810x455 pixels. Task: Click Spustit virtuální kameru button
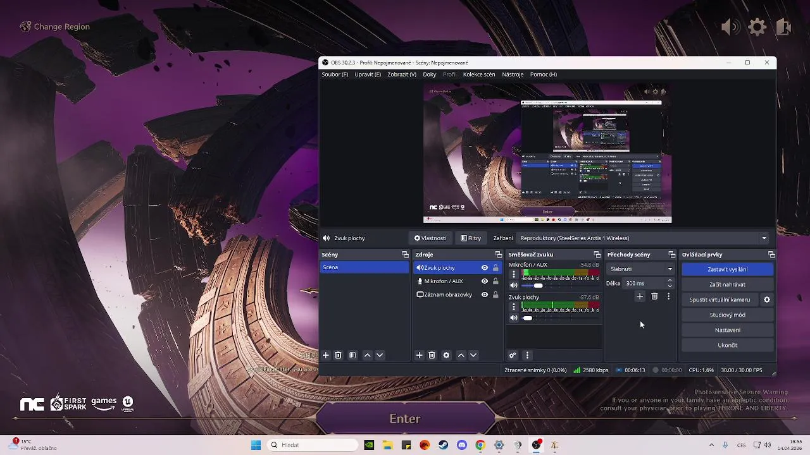(720, 300)
